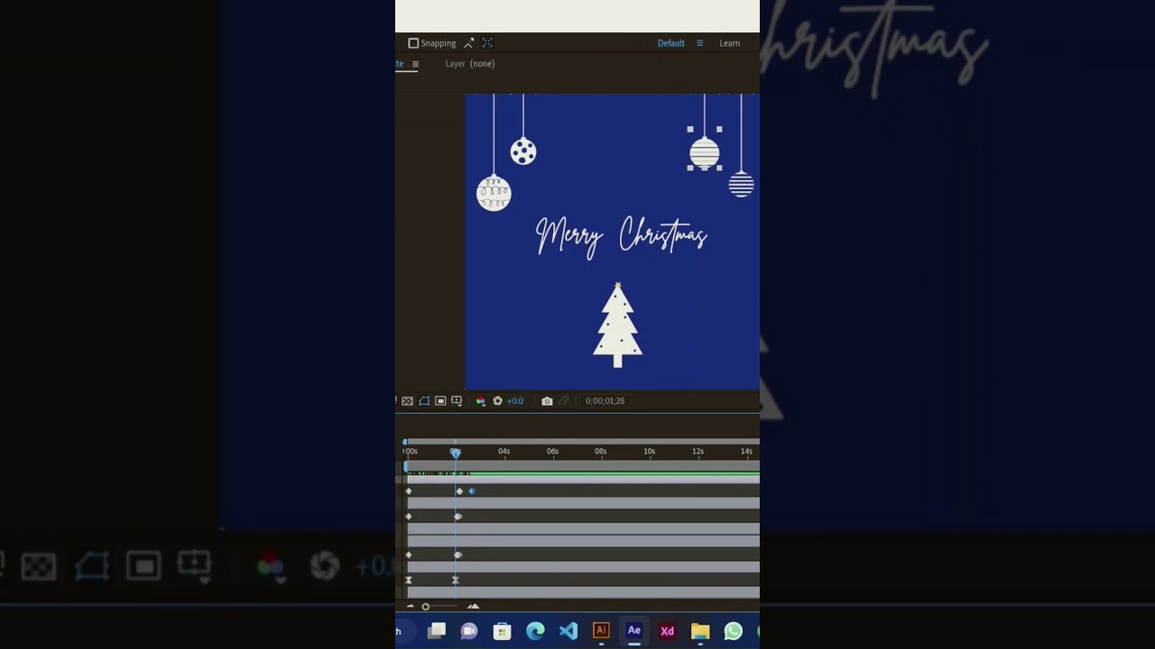The image size is (1155, 649).
Task: Click the After Effects taskbar icon
Action: (634, 631)
